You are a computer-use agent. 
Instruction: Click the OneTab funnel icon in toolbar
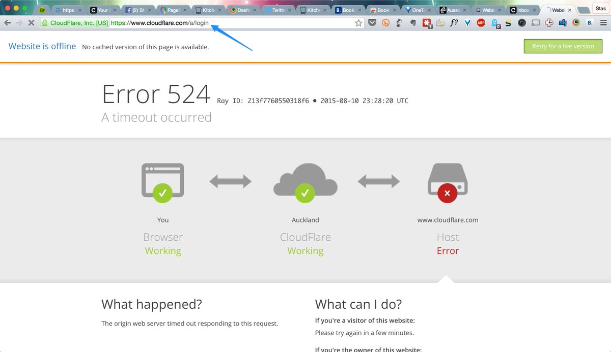[x=467, y=22]
